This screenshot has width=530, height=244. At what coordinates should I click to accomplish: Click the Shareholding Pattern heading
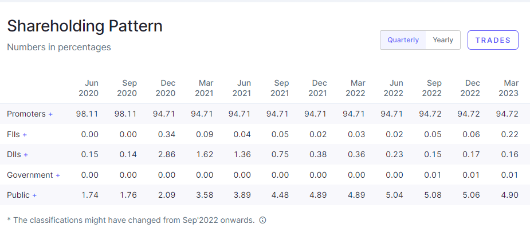point(85,26)
